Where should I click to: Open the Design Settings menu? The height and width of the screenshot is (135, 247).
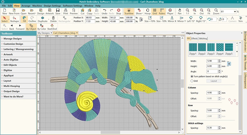point(52,5)
